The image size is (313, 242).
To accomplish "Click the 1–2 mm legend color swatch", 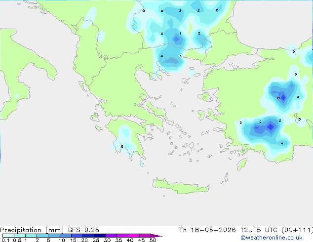I will coord(31,236).
